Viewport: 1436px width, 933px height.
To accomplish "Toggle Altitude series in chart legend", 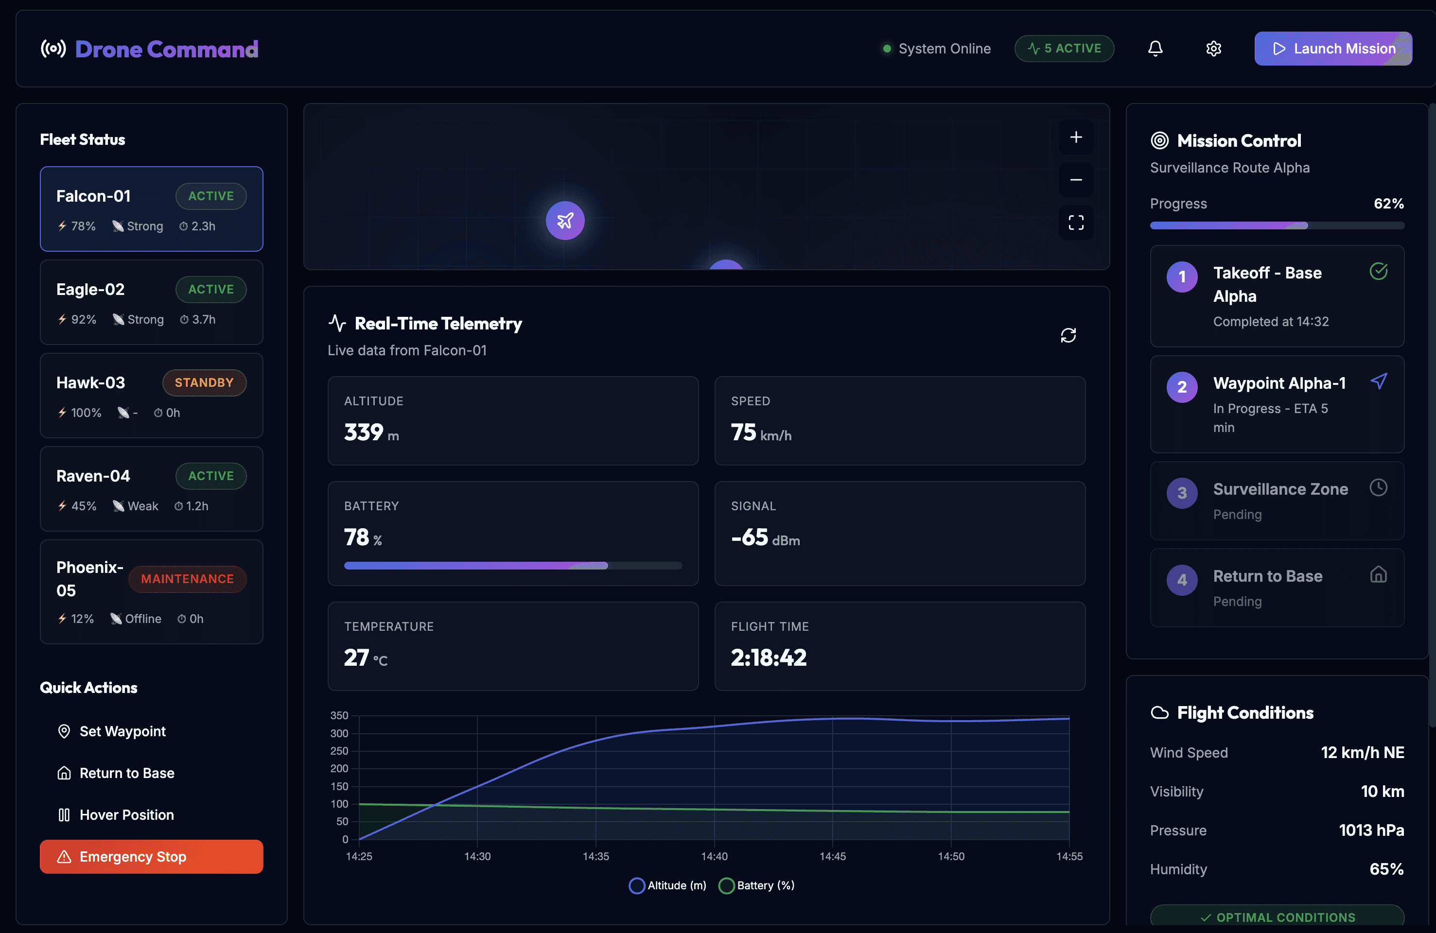I will [x=667, y=885].
